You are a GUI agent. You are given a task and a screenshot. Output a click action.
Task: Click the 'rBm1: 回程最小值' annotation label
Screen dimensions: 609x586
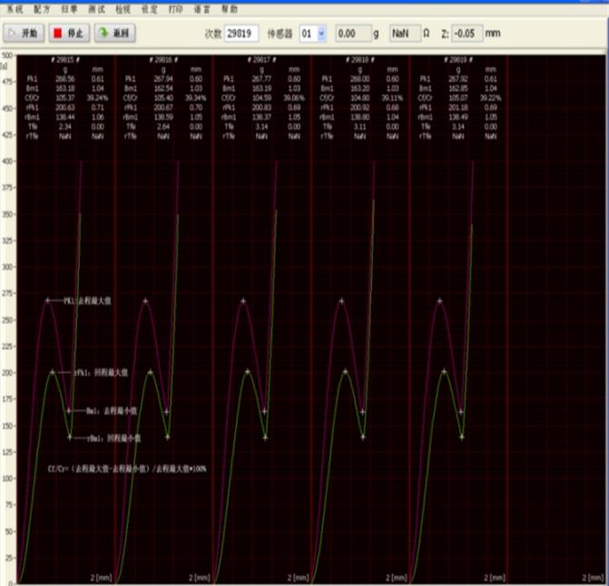(114, 438)
